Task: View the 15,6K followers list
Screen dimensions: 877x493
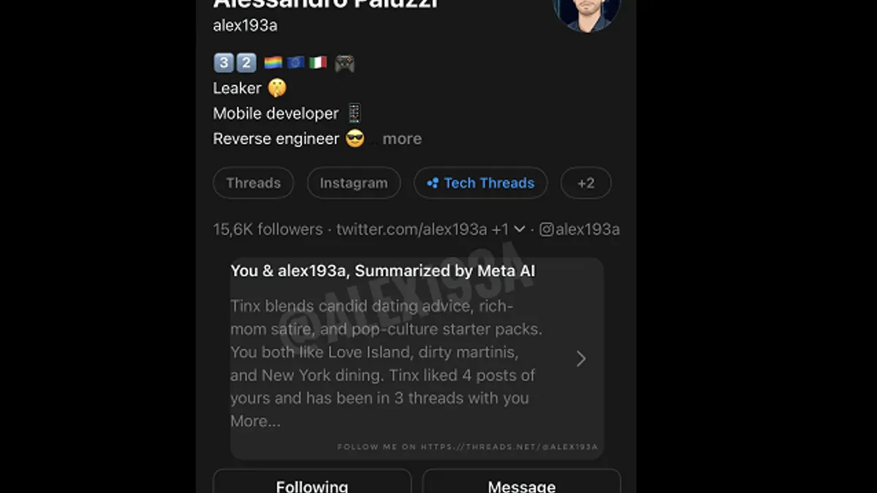Action: point(268,229)
